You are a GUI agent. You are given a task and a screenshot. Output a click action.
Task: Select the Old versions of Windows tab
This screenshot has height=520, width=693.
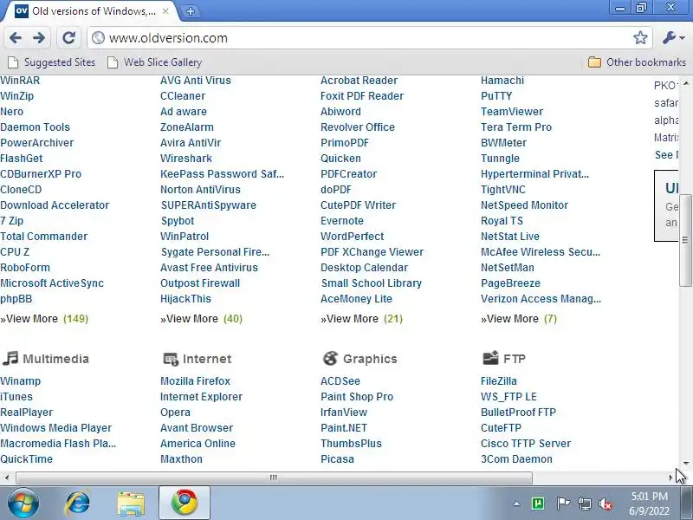pos(92,11)
